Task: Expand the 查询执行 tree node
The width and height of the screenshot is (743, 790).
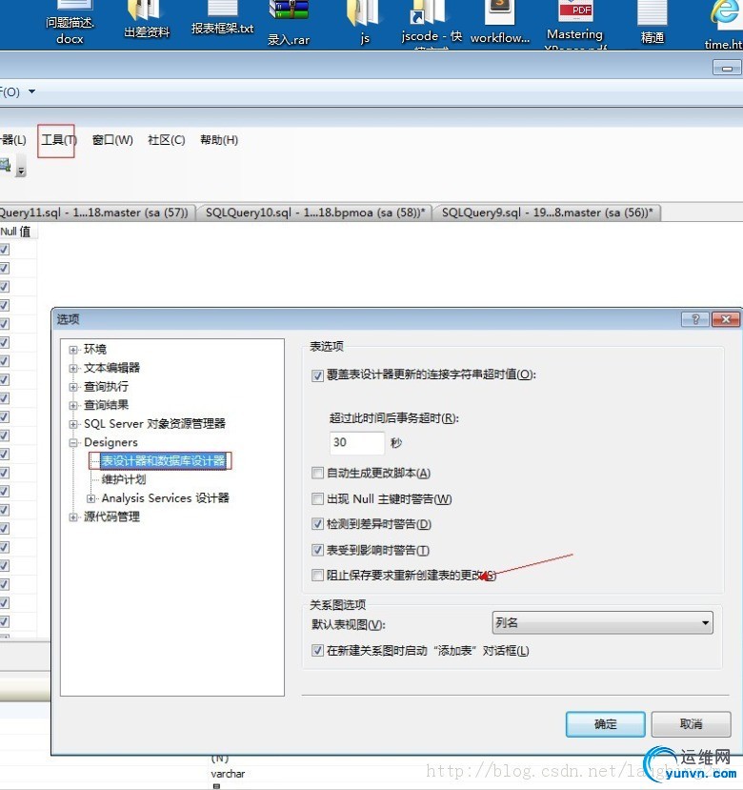Action: (73, 387)
